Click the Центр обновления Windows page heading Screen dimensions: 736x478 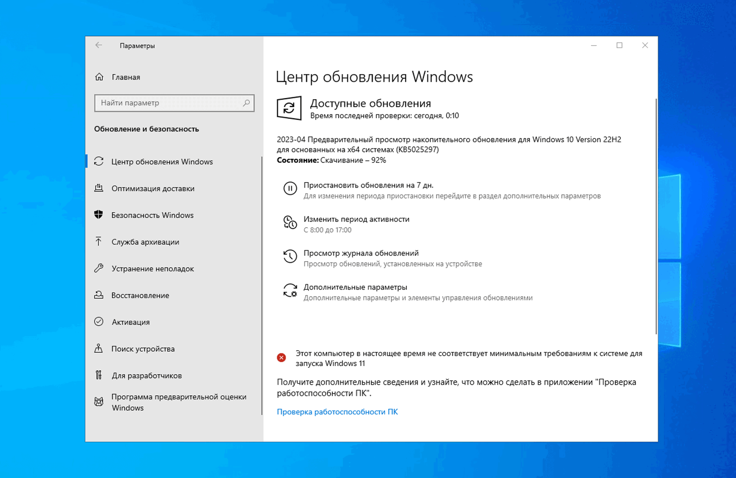coord(374,77)
